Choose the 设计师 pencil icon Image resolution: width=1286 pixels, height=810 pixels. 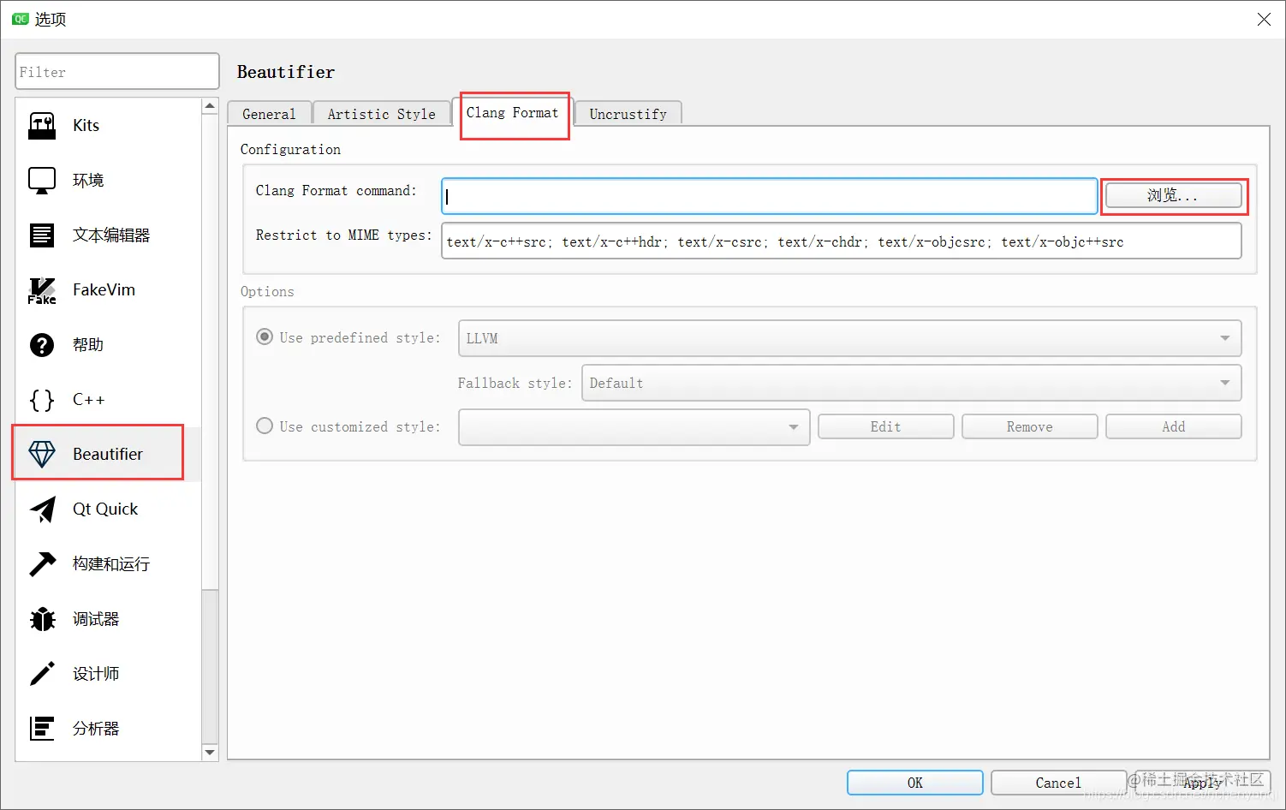pyautogui.click(x=42, y=674)
